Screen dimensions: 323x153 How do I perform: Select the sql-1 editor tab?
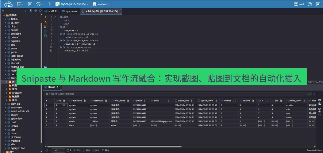point(101,11)
